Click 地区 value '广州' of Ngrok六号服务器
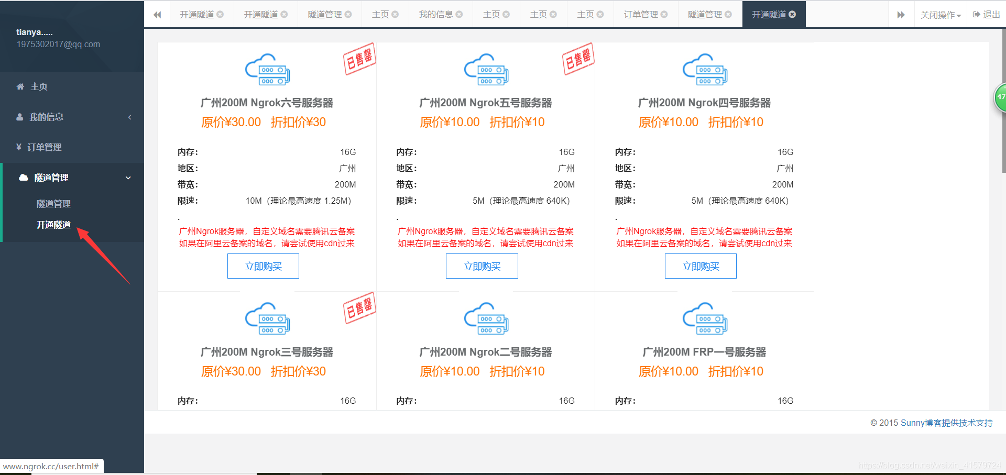The height and width of the screenshot is (475, 1006). click(x=347, y=168)
